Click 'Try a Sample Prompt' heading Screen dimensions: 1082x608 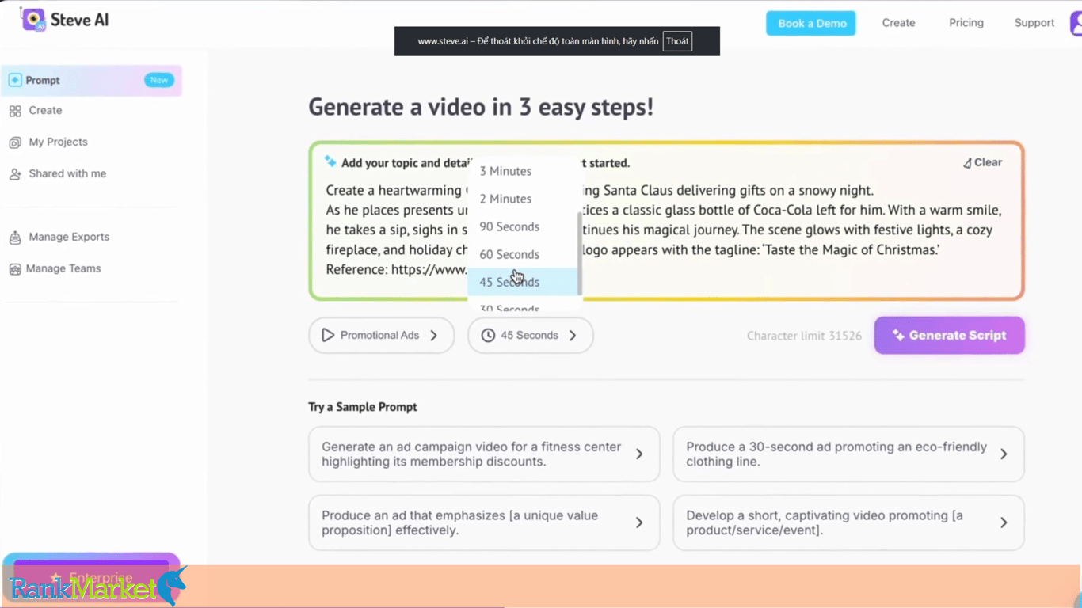point(363,407)
